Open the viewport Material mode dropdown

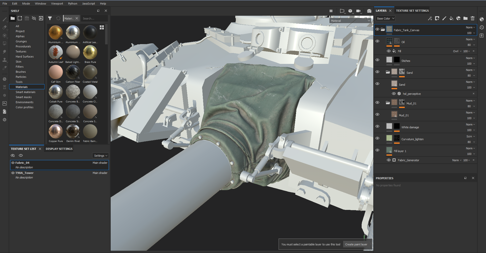click(x=350, y=21)
